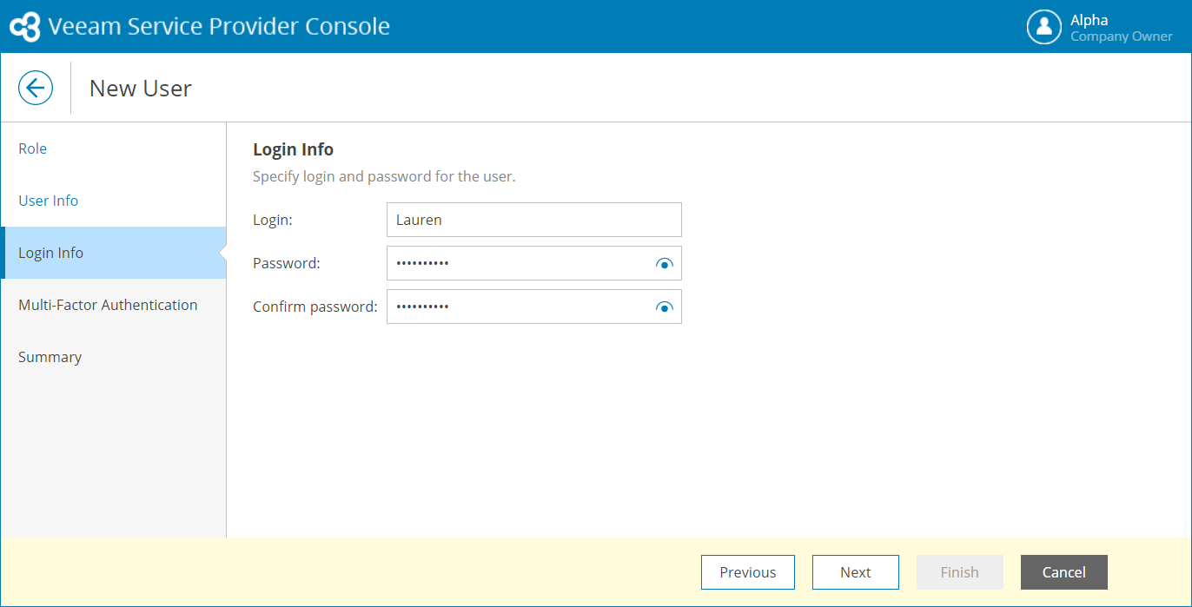
Task: Click into the Login text field
Action: tap(533, 220)
